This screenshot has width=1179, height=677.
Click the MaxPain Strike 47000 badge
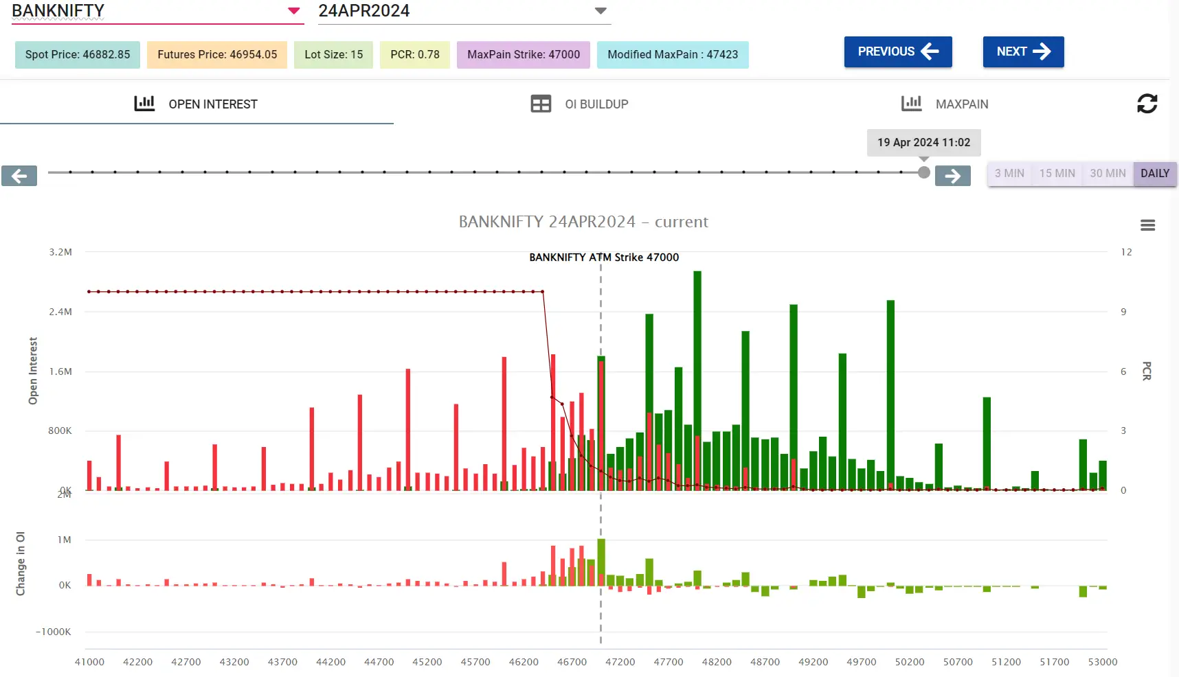tap(524, 55)
